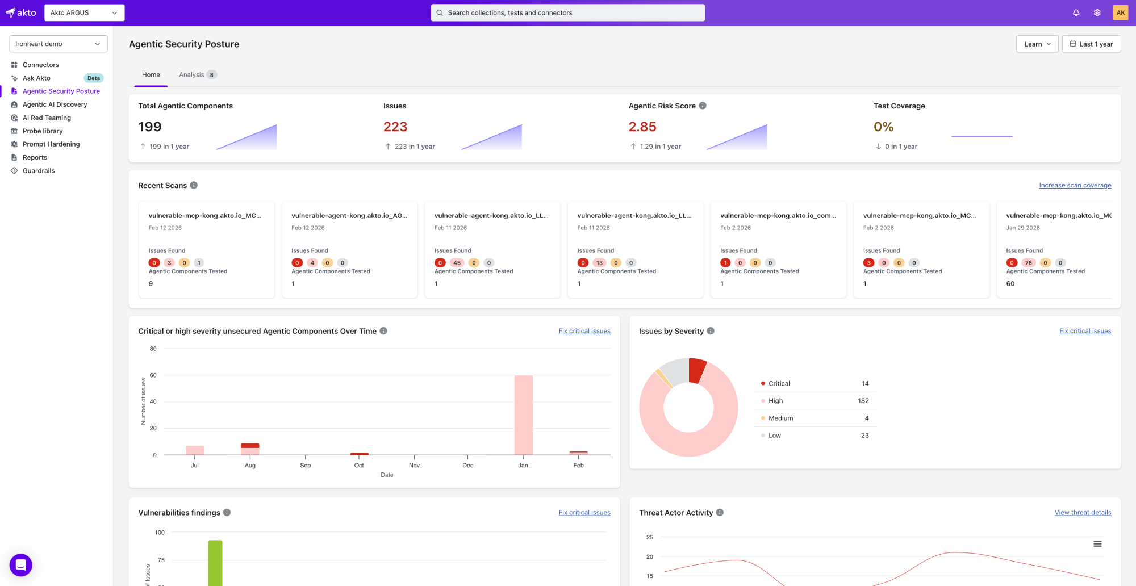Click the Test Coverage value 0%
Viewport: 1136px width, 586px height.
point(884,127)
